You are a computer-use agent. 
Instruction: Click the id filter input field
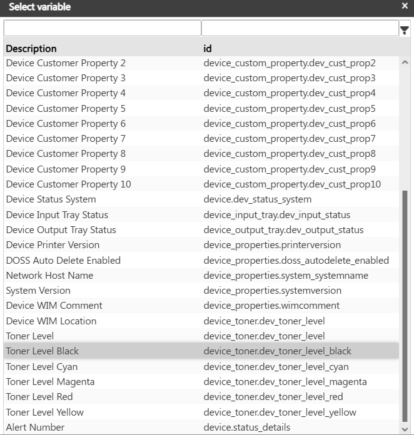point(300,29)
